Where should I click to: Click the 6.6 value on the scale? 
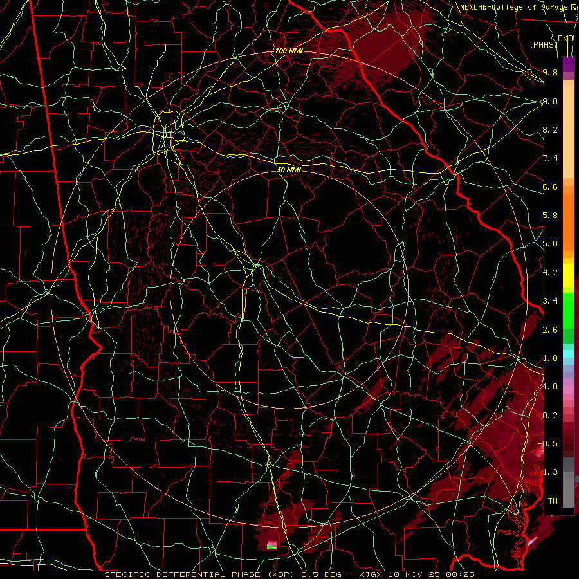tap(550, 187)
